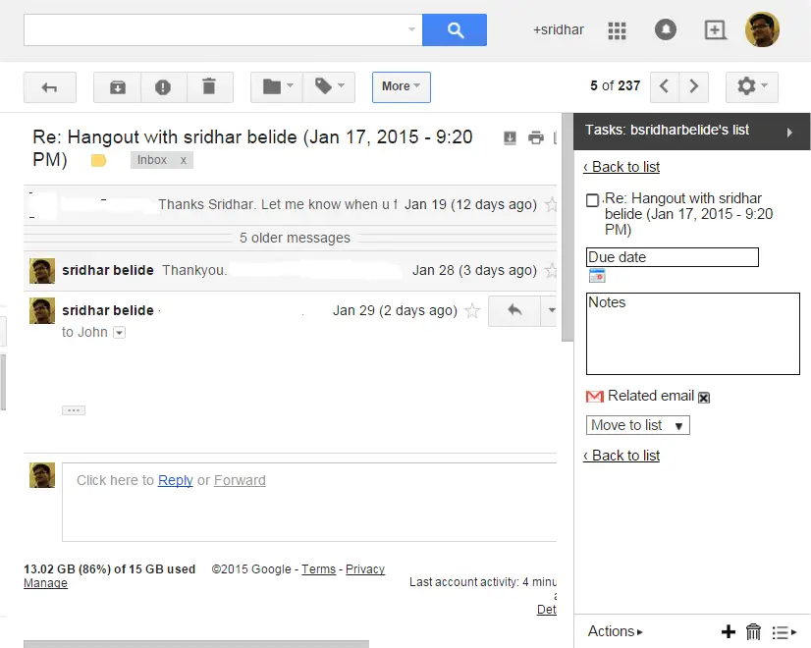Show search options dropdown arrow

pyautogui.click(x=411, y=29)
